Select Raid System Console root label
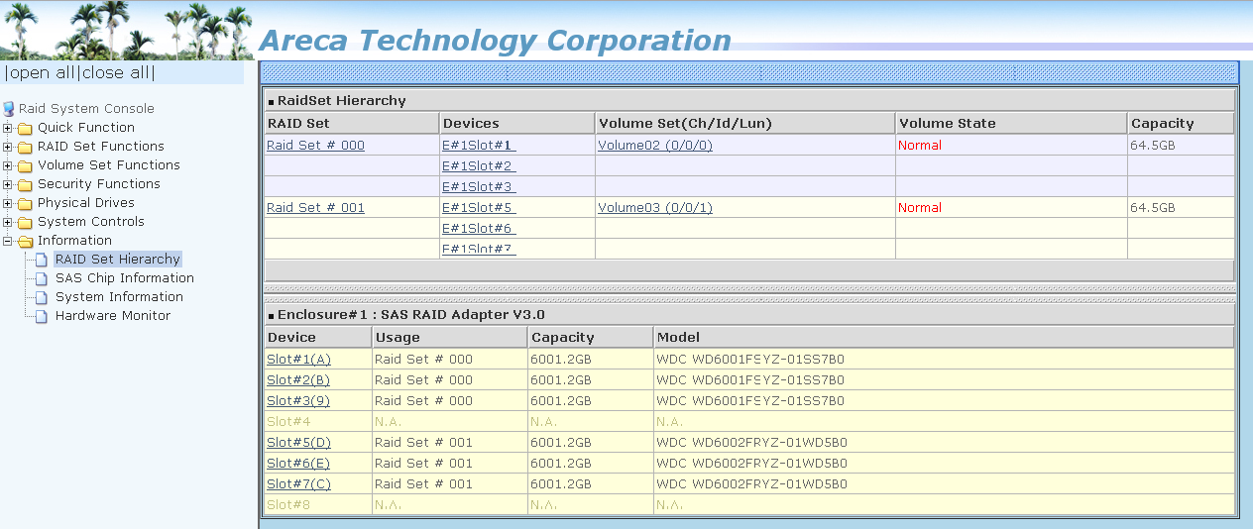Image resolution: width=1253 pixels, height=529 pixels. pos(86,109)
